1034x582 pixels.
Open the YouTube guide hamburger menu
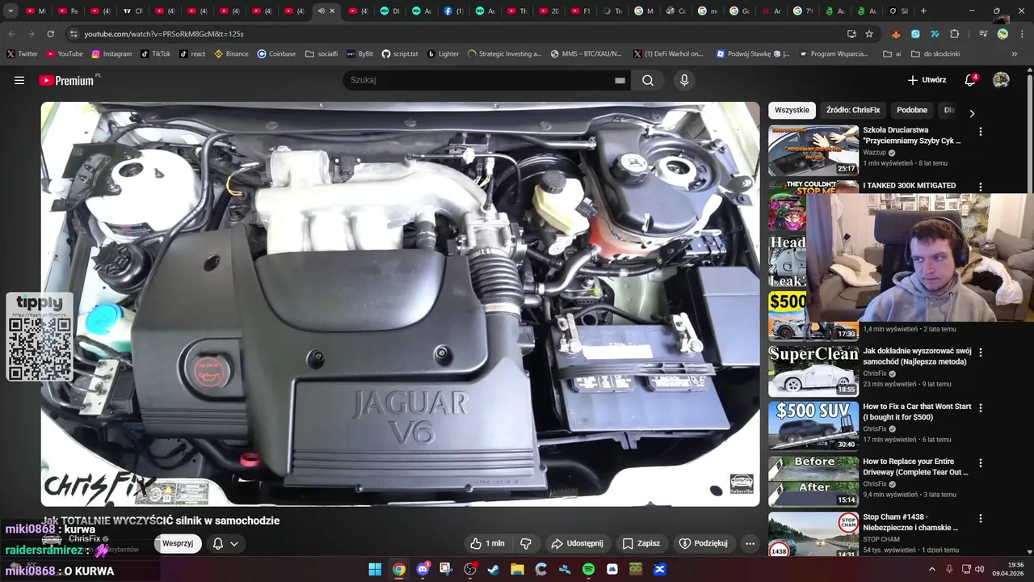19,80
